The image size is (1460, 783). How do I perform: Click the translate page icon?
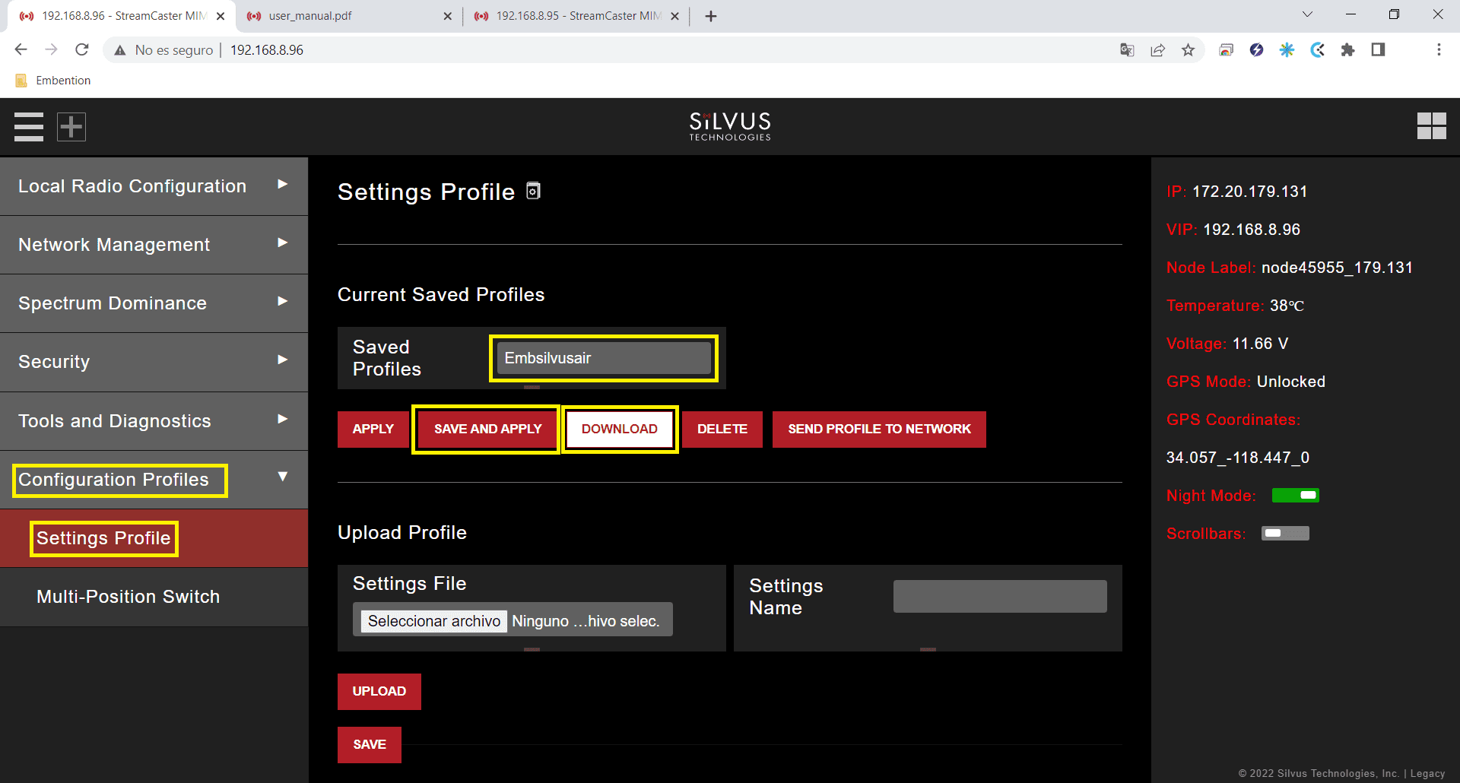click(x=1127, y=50)
